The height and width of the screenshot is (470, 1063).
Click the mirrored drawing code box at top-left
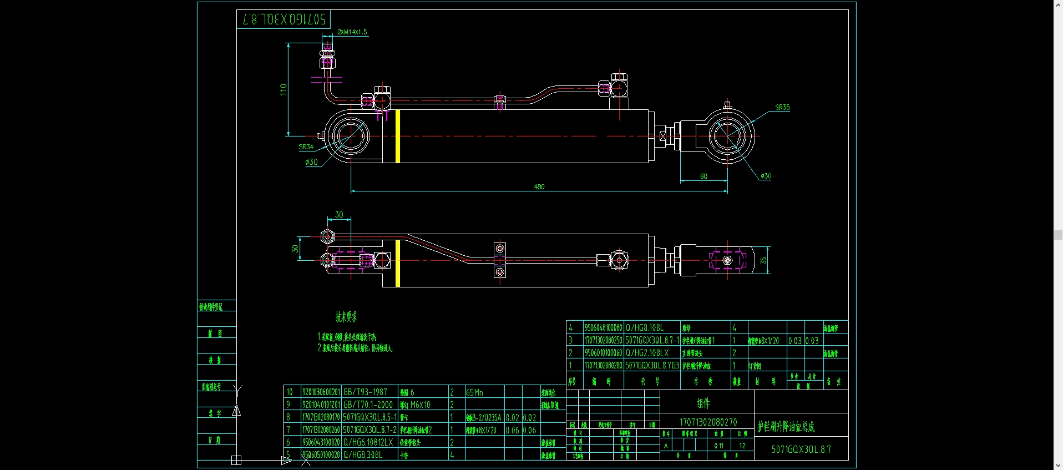coord(284,19)
